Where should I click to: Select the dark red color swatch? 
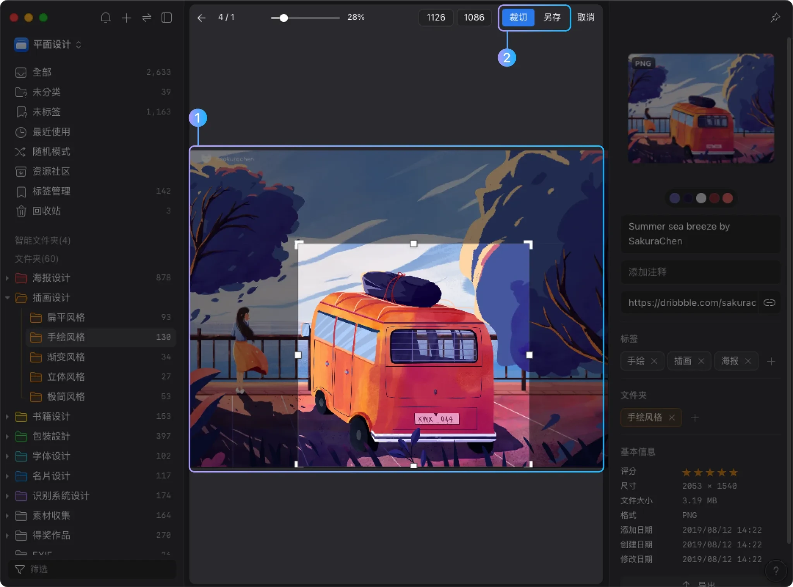[714, 198]
